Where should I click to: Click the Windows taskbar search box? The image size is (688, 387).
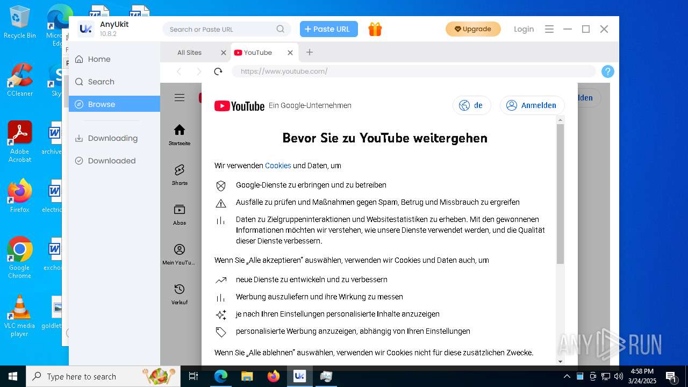tap(103, 376)
